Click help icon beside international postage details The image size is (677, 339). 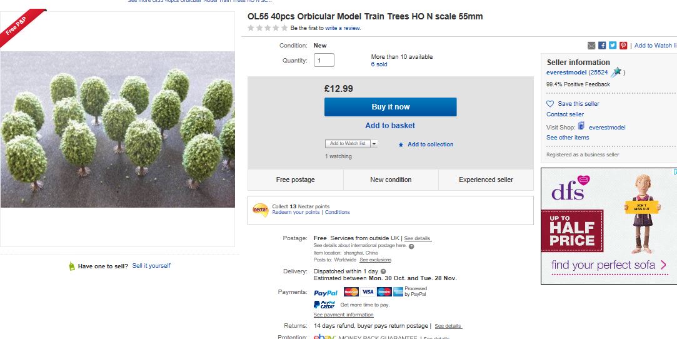[411, 246]
